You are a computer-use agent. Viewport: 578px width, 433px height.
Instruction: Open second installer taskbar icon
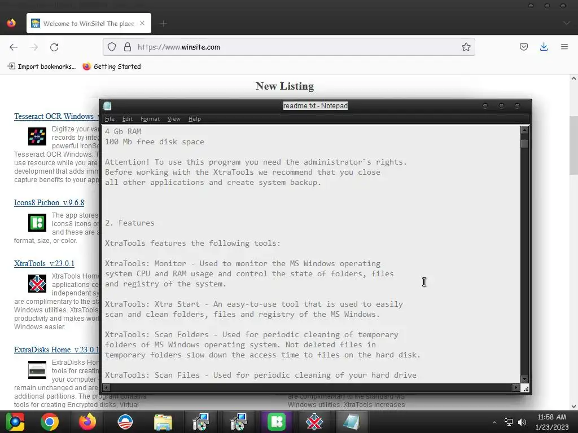click(x=239, y=422)
